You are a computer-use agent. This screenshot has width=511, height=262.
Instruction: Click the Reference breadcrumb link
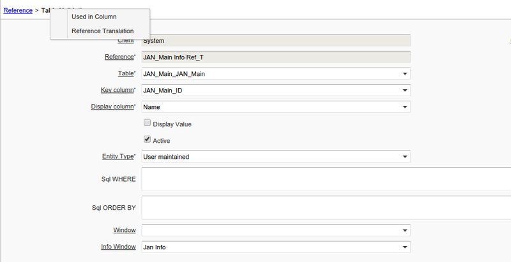pyautogui.click(x=18, y=11)
